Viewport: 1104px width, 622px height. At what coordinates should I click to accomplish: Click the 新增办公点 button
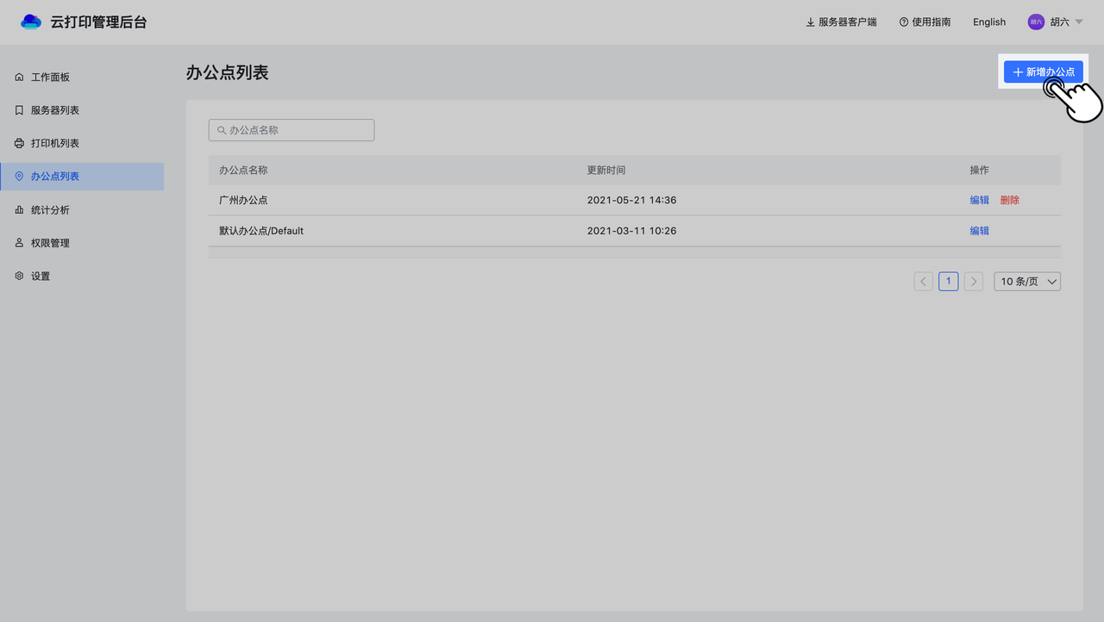point(1043,72)
